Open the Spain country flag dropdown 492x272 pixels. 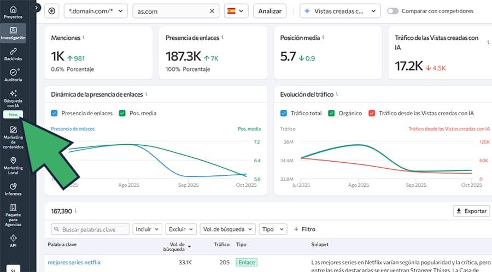(x=236, y=11)
